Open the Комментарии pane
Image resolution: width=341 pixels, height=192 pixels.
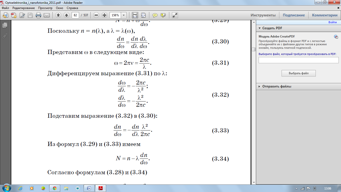325,15
